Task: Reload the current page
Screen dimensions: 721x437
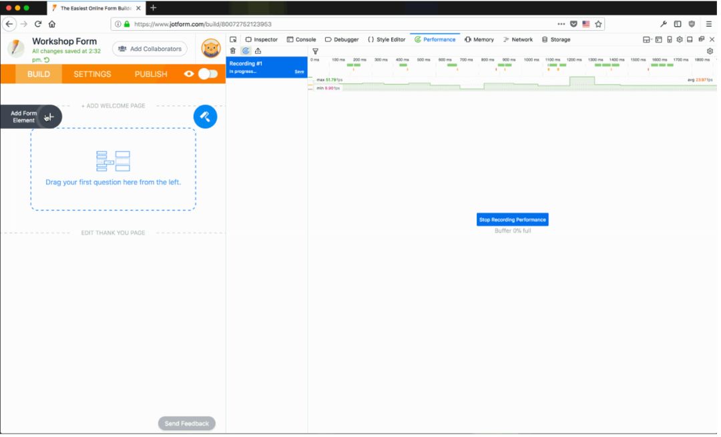Action: tap(37, 24)
